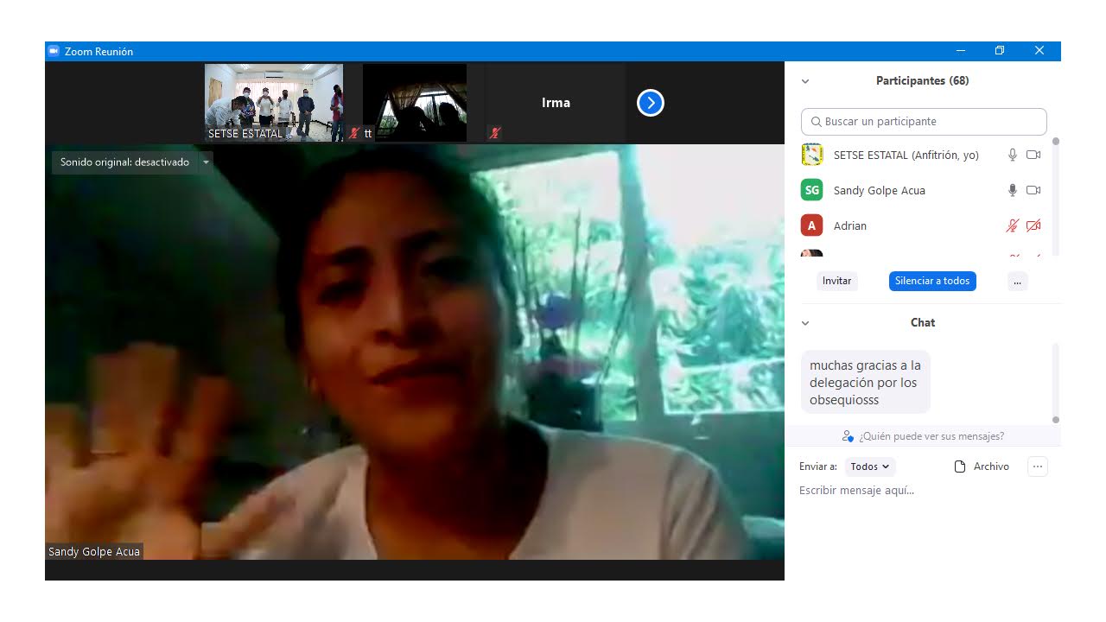Open chat more options ellipsis button

click(x=1038, y=466)
